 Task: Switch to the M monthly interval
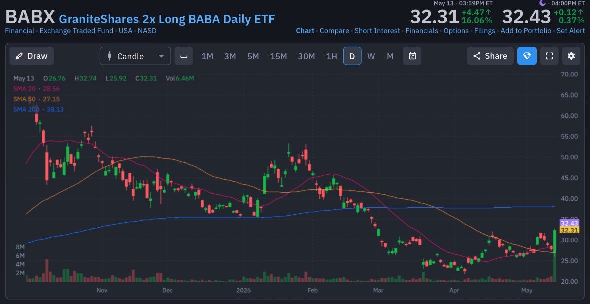[x=390, y=56]
